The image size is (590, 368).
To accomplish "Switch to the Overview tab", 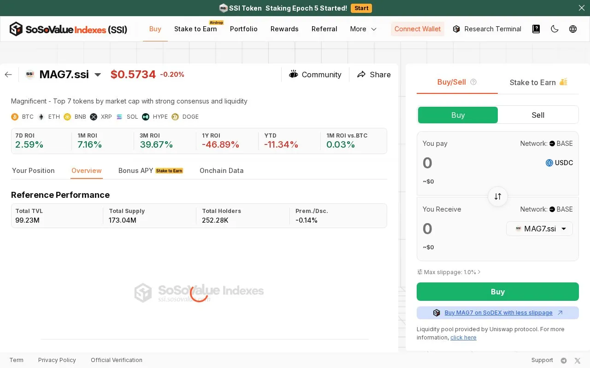I will click(x=87, y=171).
